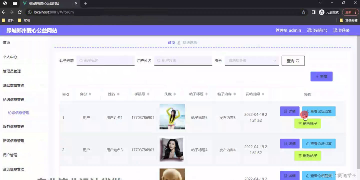
Task: Expand 服务信息管理 sidebar menu
Action: [x=13, y=126]
